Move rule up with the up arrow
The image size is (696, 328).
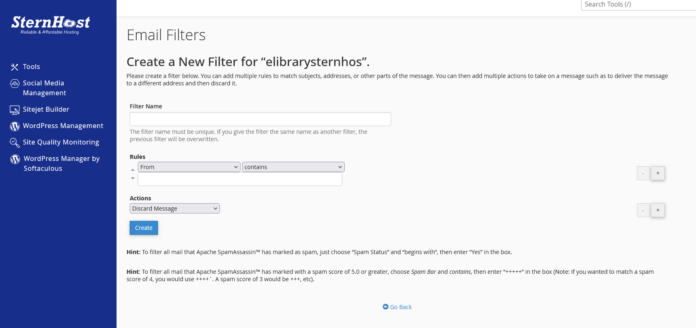click(x=133, y=170)
